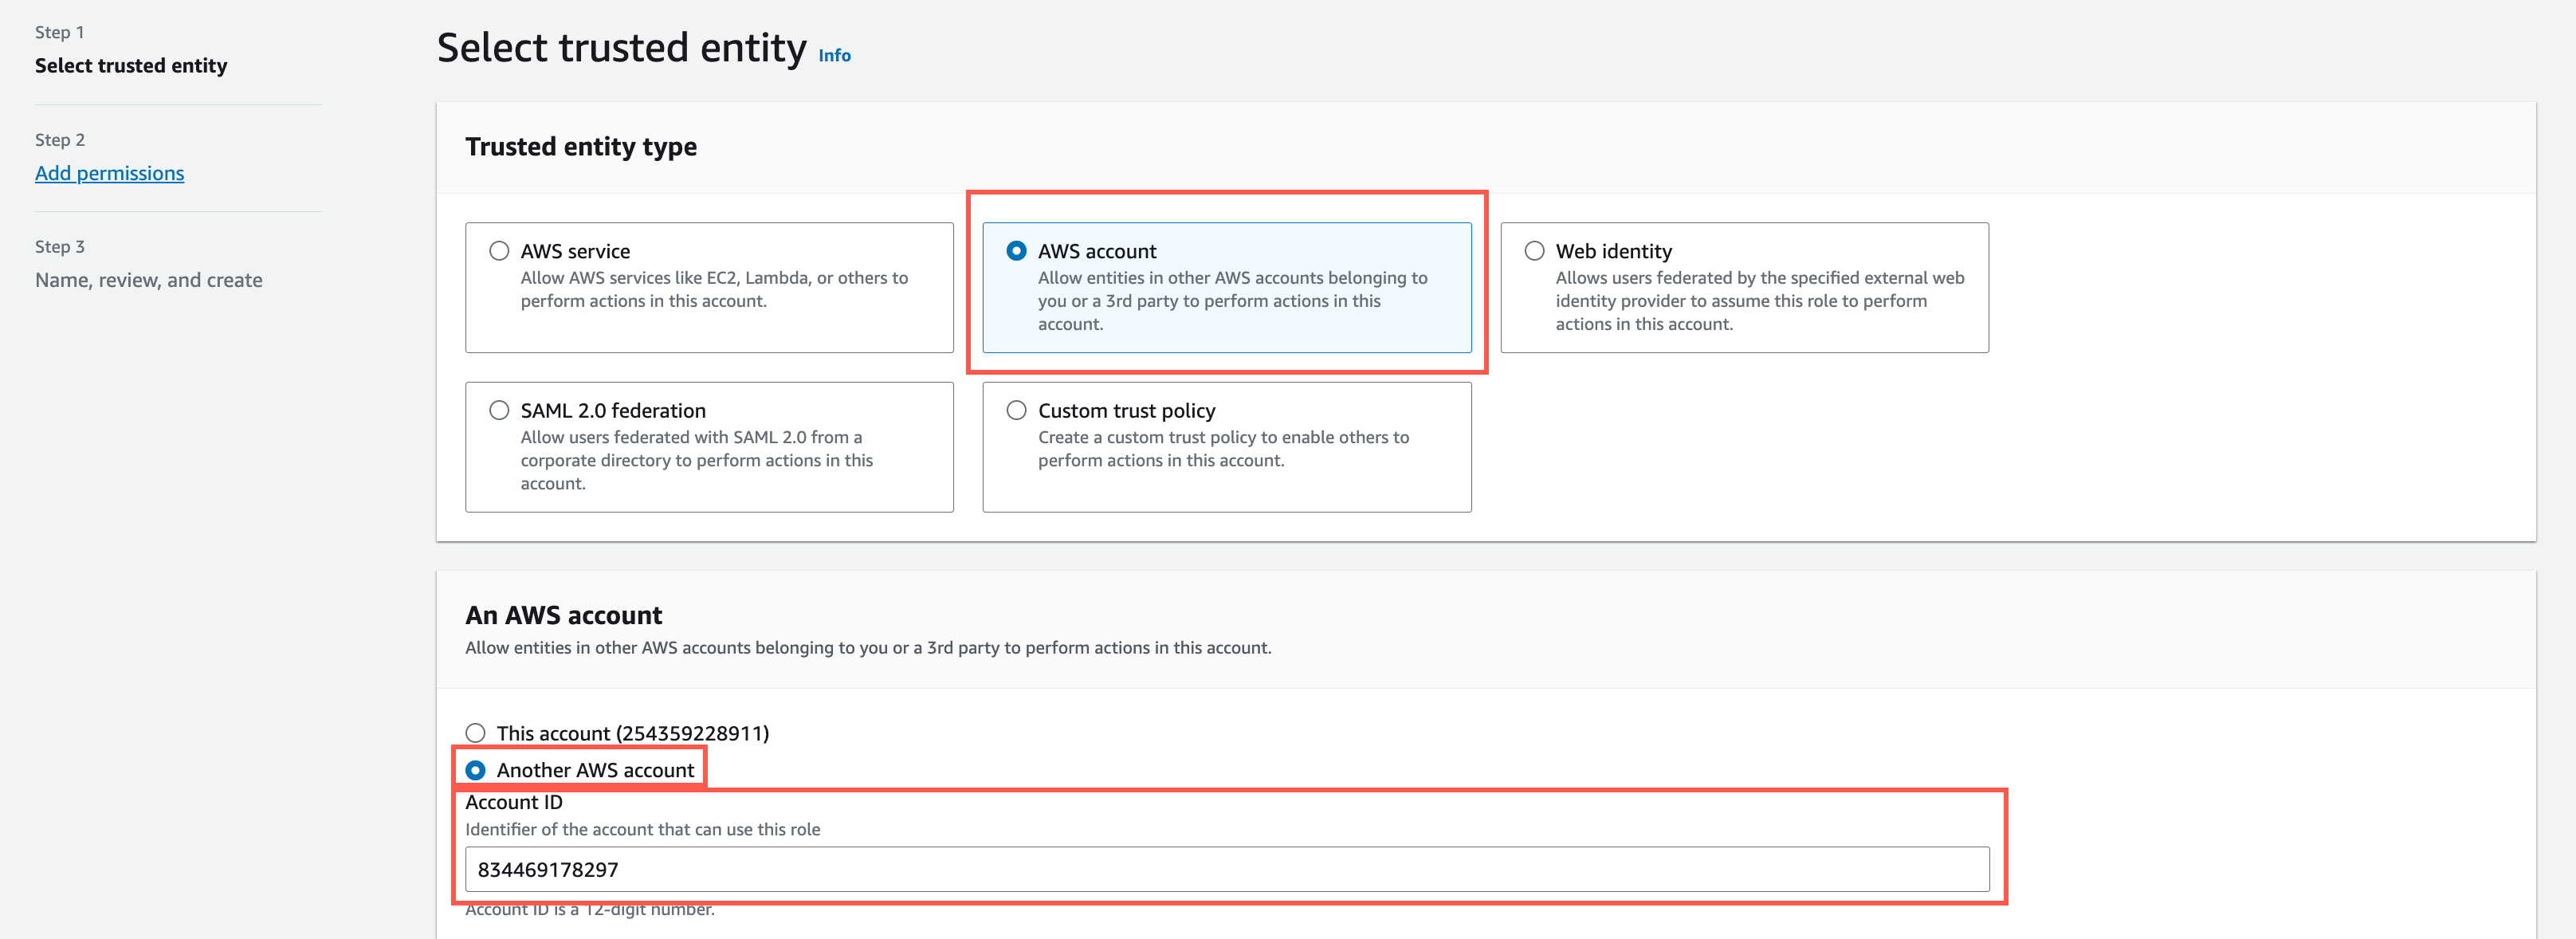This screenshot has height=939, width=2576.
Task: Click the AWS service card description
Action: [x=714, y=289]
